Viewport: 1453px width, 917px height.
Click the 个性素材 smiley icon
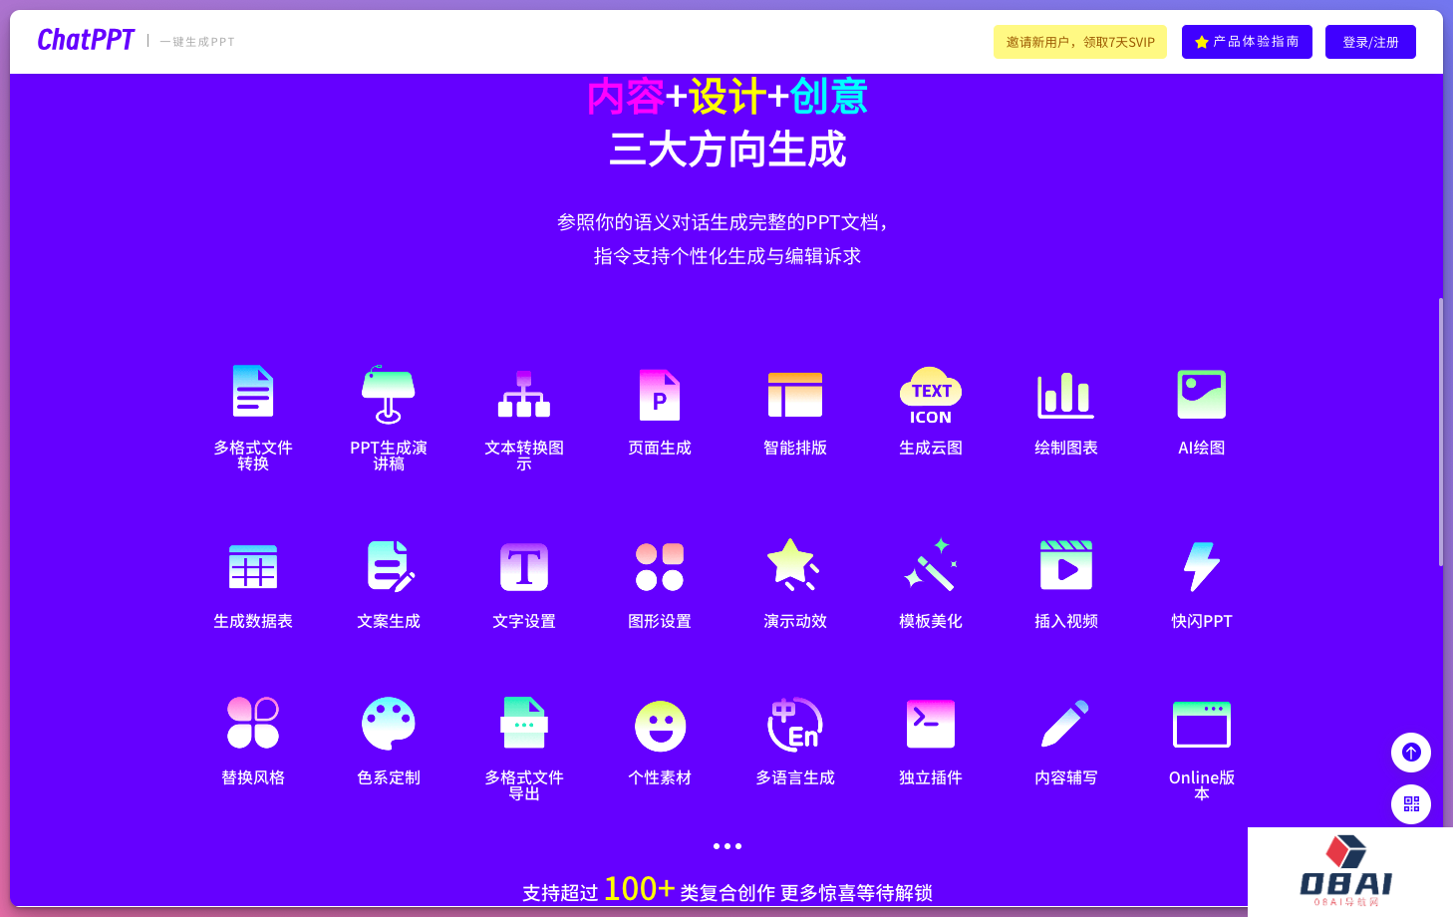click(660, 726)
